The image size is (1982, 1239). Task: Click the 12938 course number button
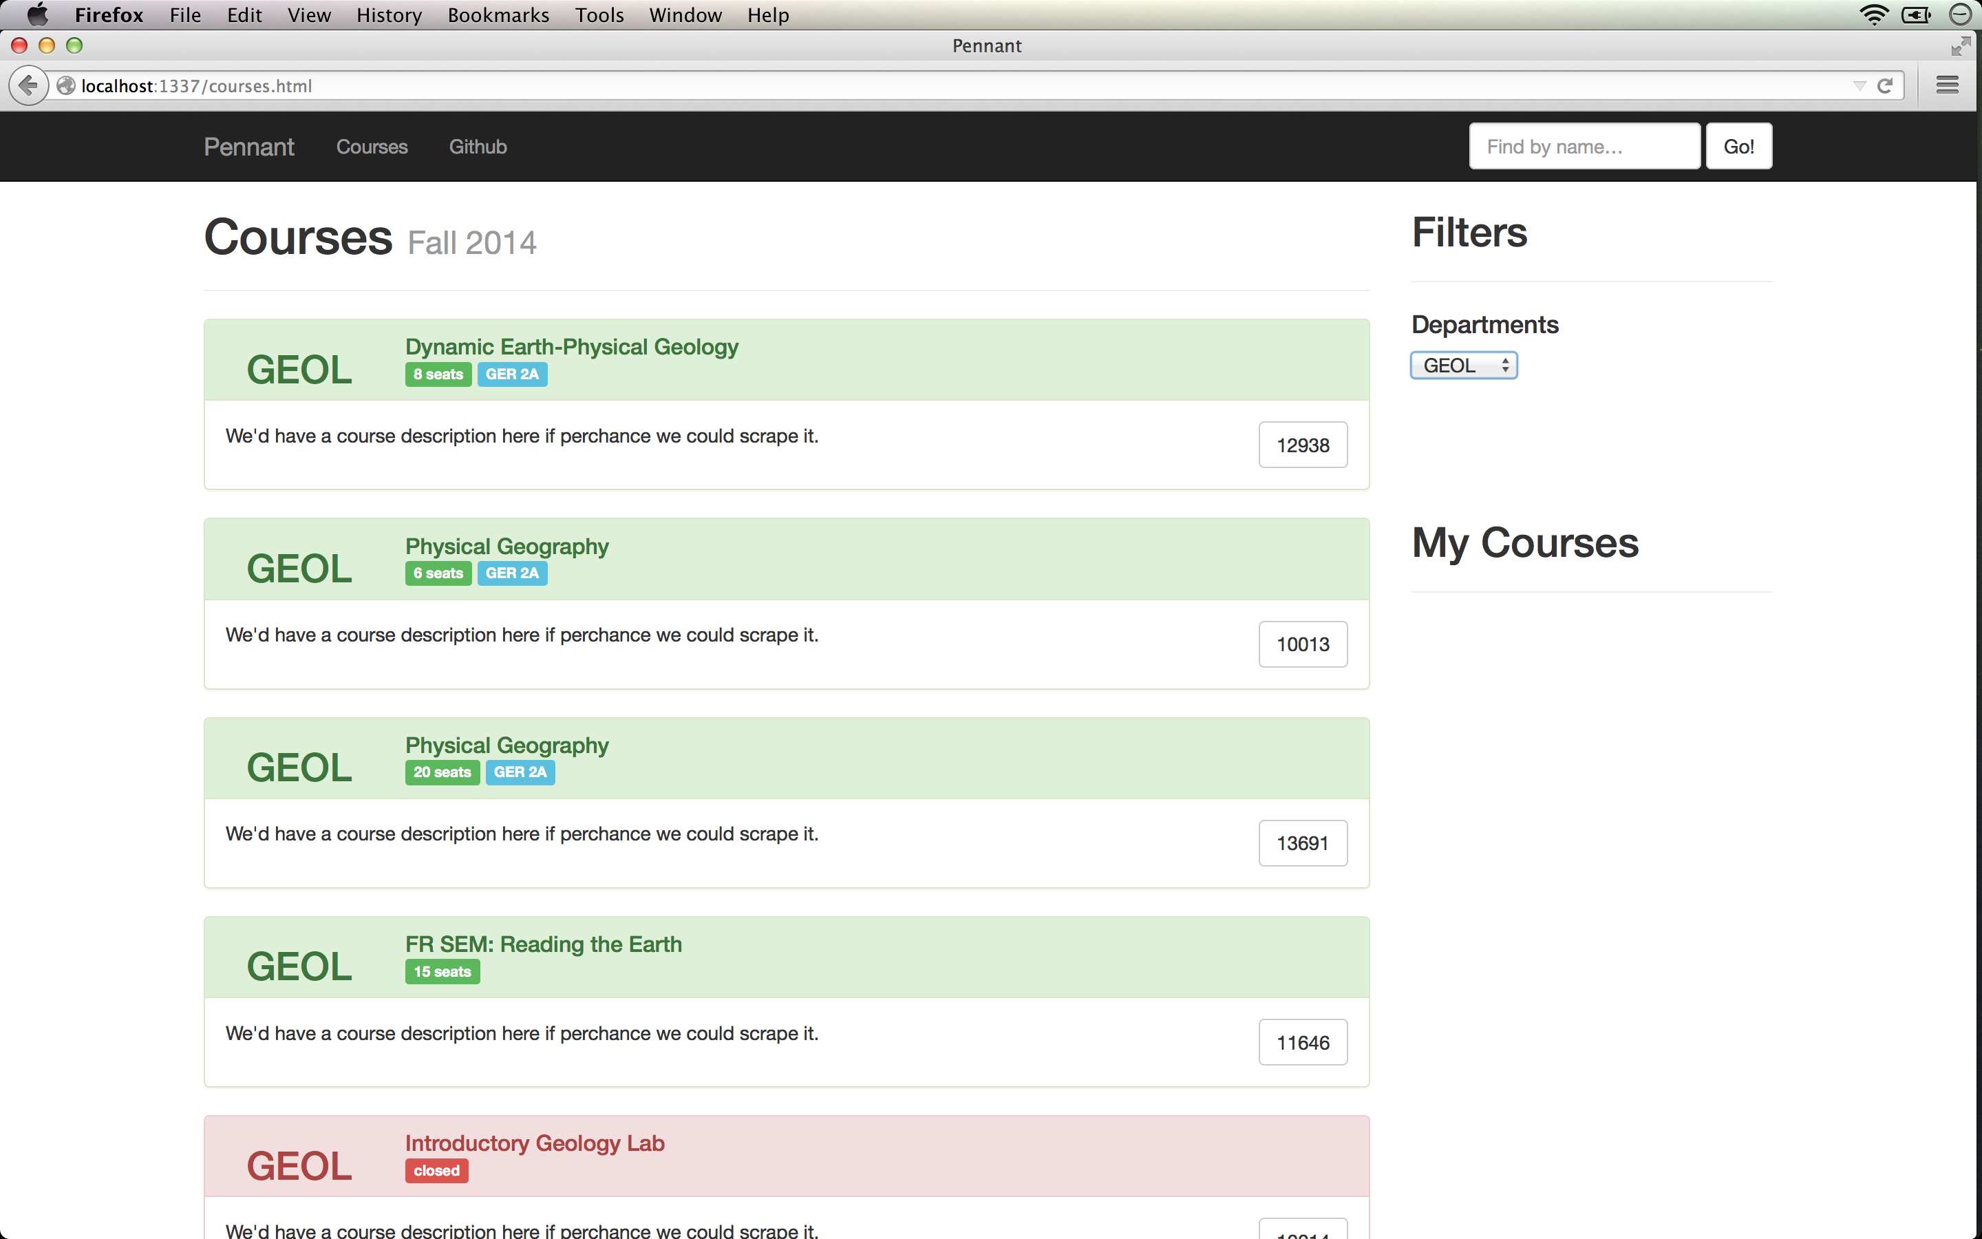1302,445
